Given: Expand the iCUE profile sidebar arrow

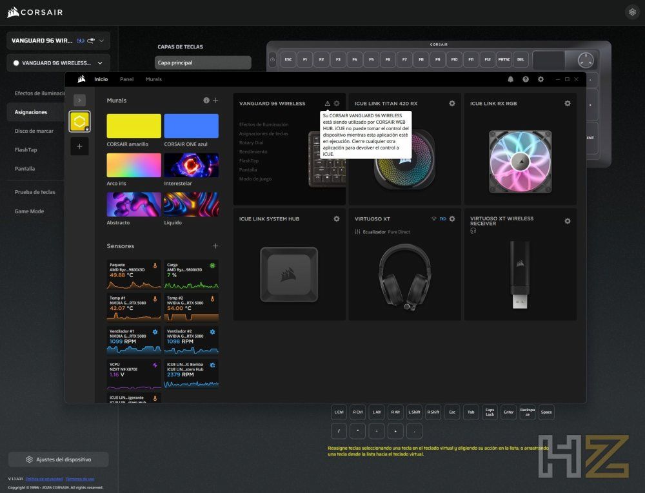Looking at the screenshot, I should pyautogui.click(x=79, y=100).
